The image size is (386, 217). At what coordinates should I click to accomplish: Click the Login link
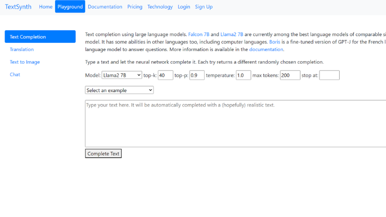[x=184, y=7]
